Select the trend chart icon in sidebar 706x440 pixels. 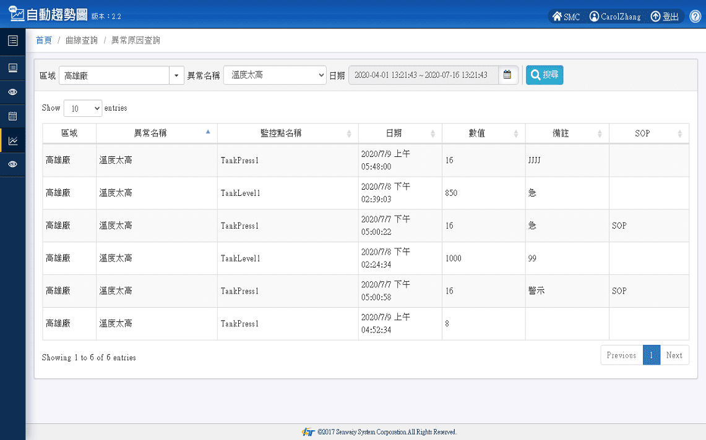pyautogui.click(x=12, y=140)
